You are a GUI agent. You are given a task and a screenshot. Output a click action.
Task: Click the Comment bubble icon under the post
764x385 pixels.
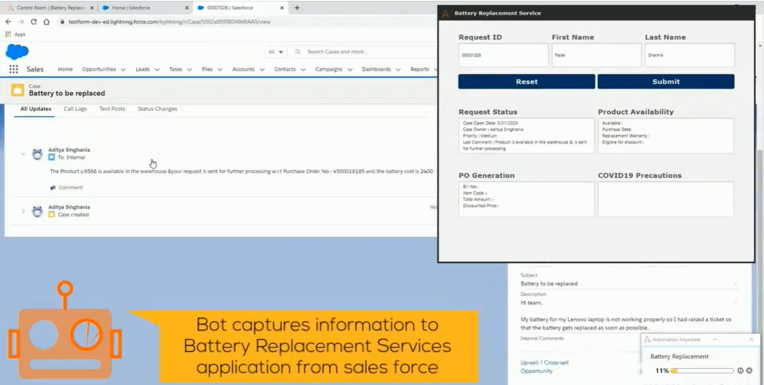click(x=53, y=188)
